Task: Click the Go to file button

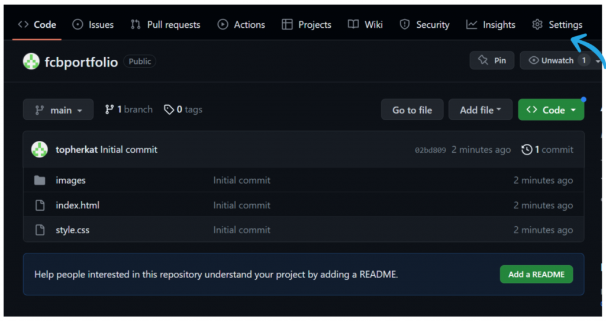Action: pyautogui.click(x=412, y=110)
